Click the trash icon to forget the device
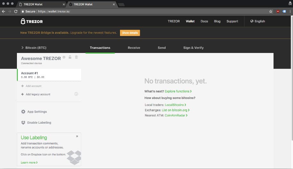The height and width of the screenshot is (169, 293). point(76,57)
